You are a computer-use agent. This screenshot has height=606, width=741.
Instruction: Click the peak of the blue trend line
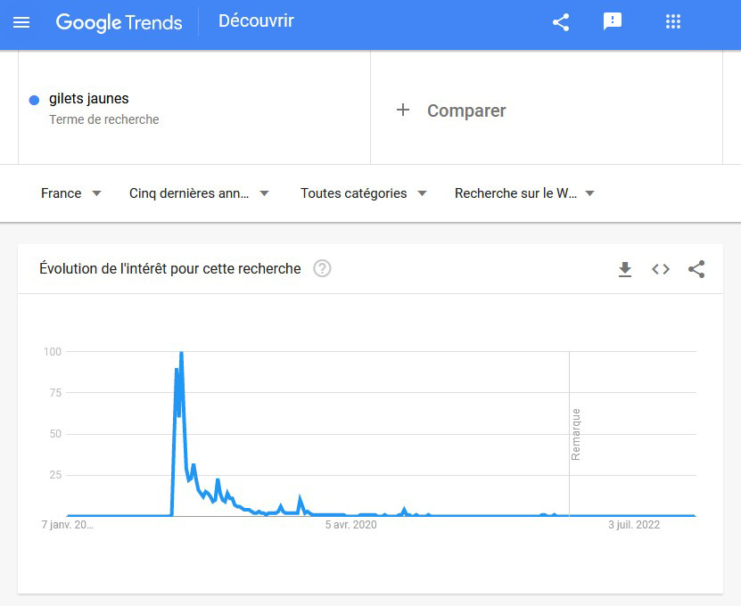pyautogui.click(x=181, y=352)
